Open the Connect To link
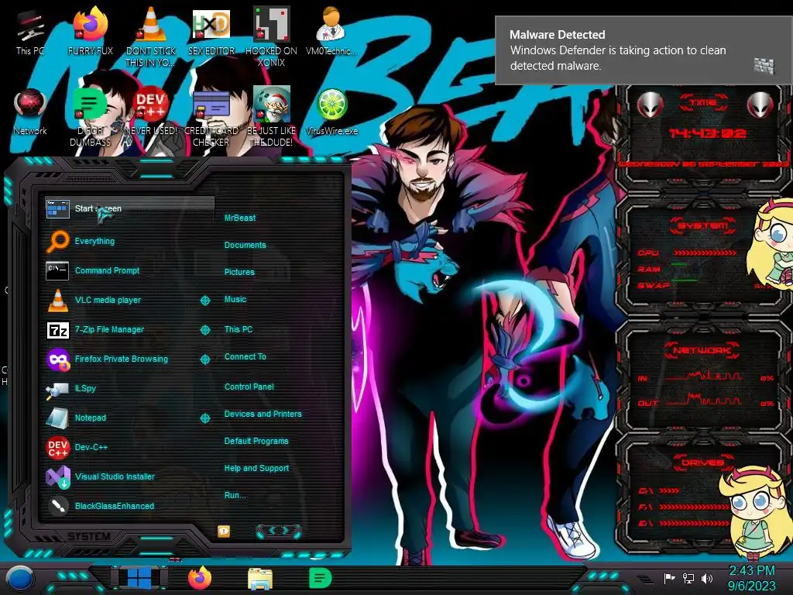 coord(245,356)
